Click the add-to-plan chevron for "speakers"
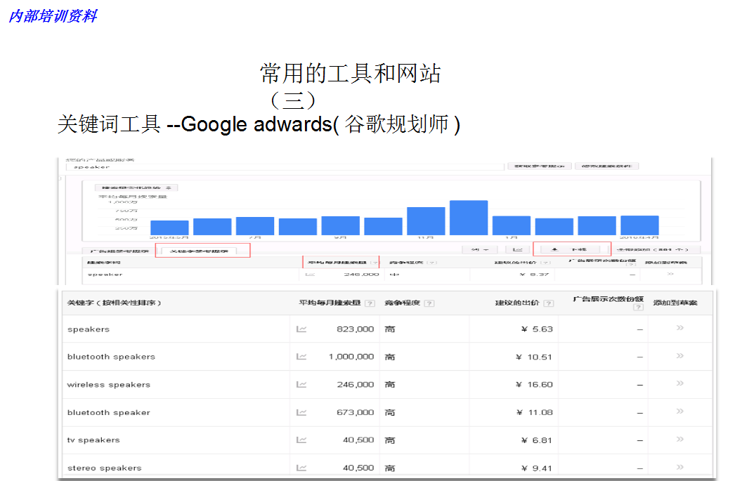Viewport: 742px width, 481px height. [x=679, y=328]
